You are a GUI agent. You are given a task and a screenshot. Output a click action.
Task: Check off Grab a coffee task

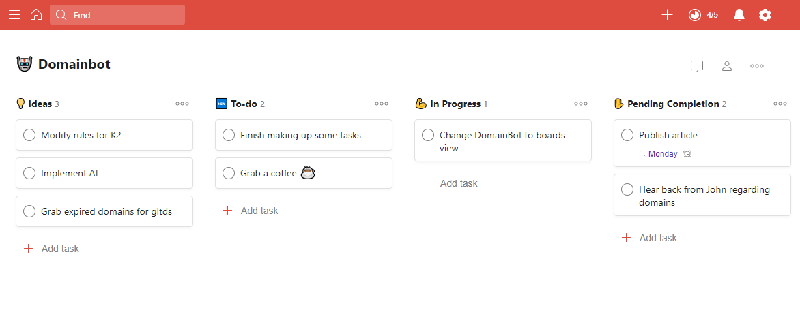click(x=229, y=173)
